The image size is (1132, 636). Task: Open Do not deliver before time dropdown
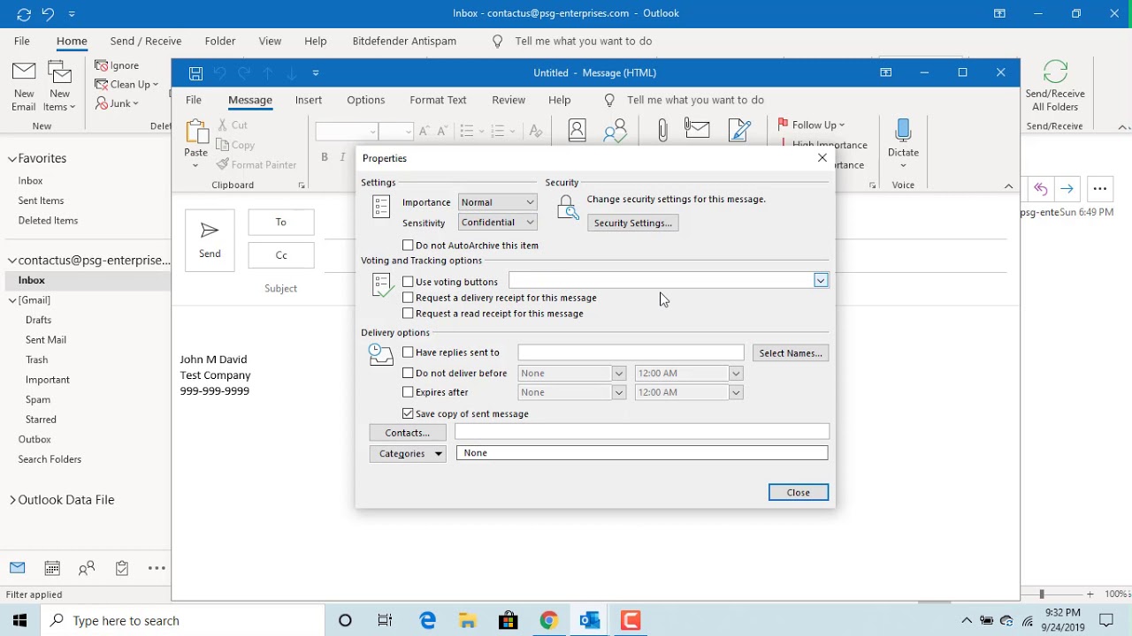pos(736,374)
